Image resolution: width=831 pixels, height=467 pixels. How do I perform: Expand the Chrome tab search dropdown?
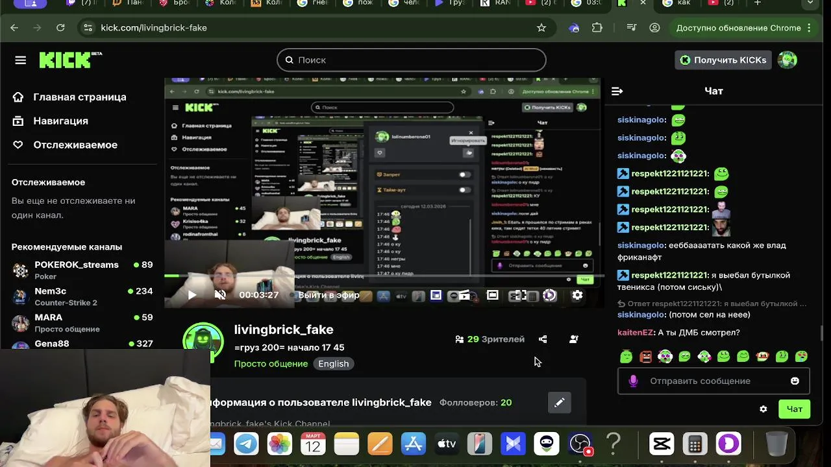tap(810, 3)
